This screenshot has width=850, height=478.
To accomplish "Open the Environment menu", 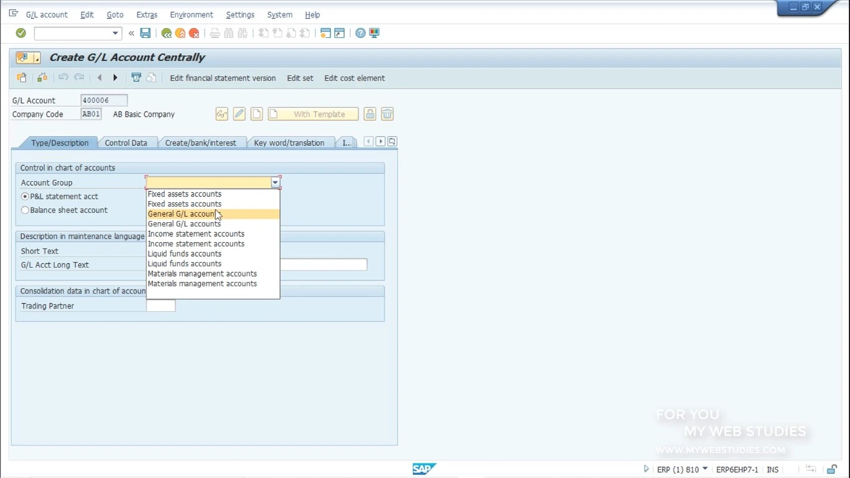I will (x=192, y=14).
